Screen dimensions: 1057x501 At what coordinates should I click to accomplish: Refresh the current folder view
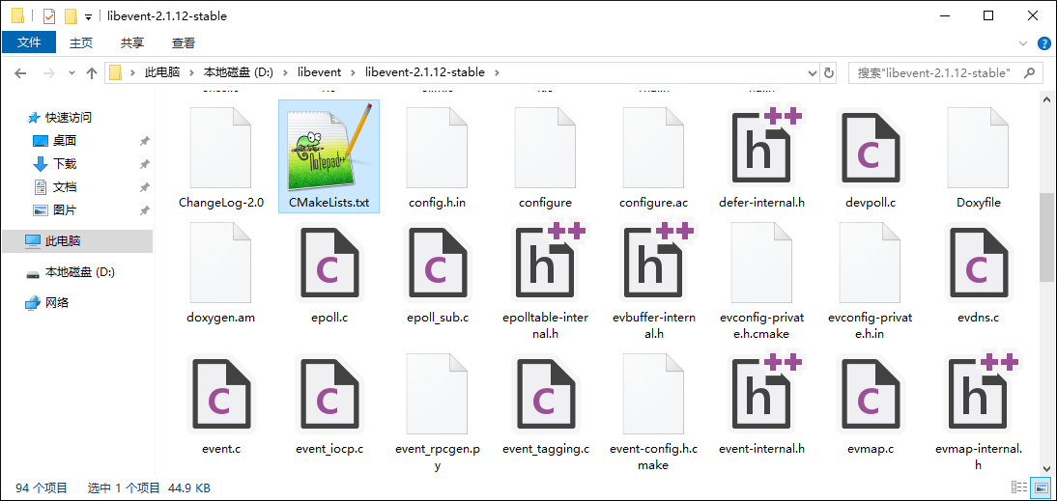tap(828, 72)
